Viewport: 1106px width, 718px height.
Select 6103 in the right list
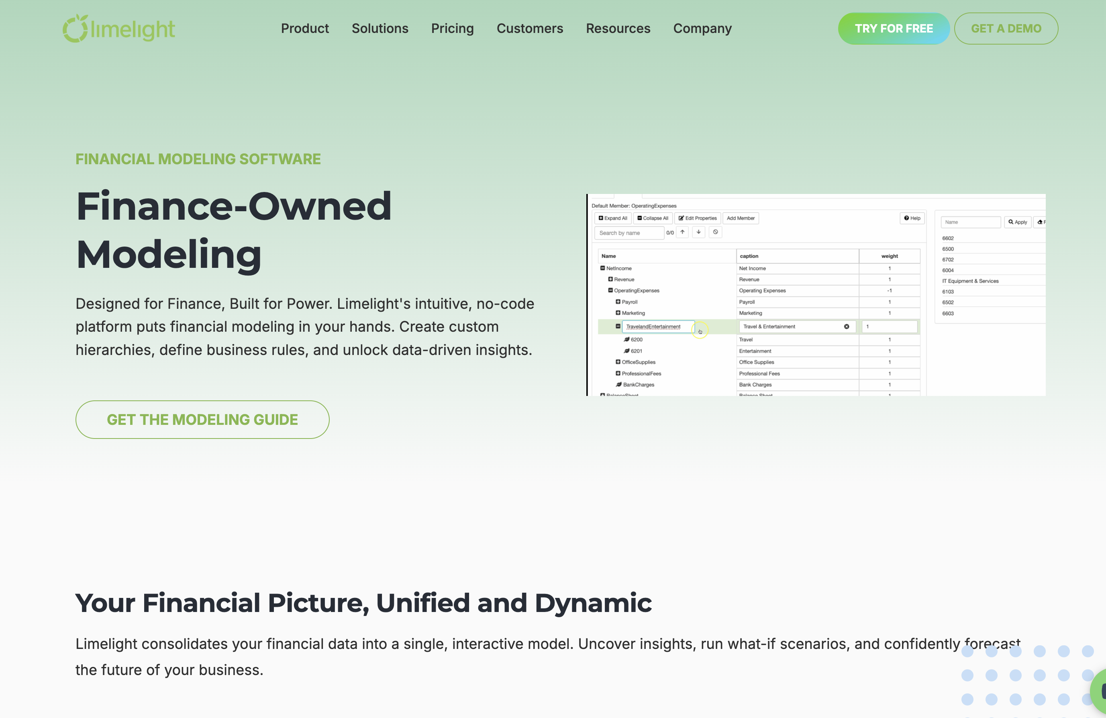[x=948, y=292]
